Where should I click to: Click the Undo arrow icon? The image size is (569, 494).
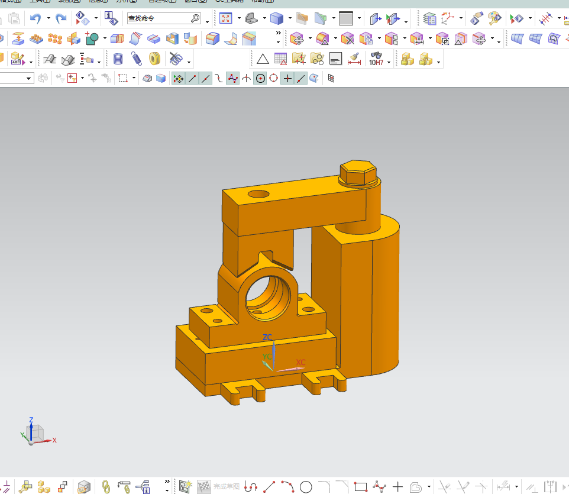[35, 18]
